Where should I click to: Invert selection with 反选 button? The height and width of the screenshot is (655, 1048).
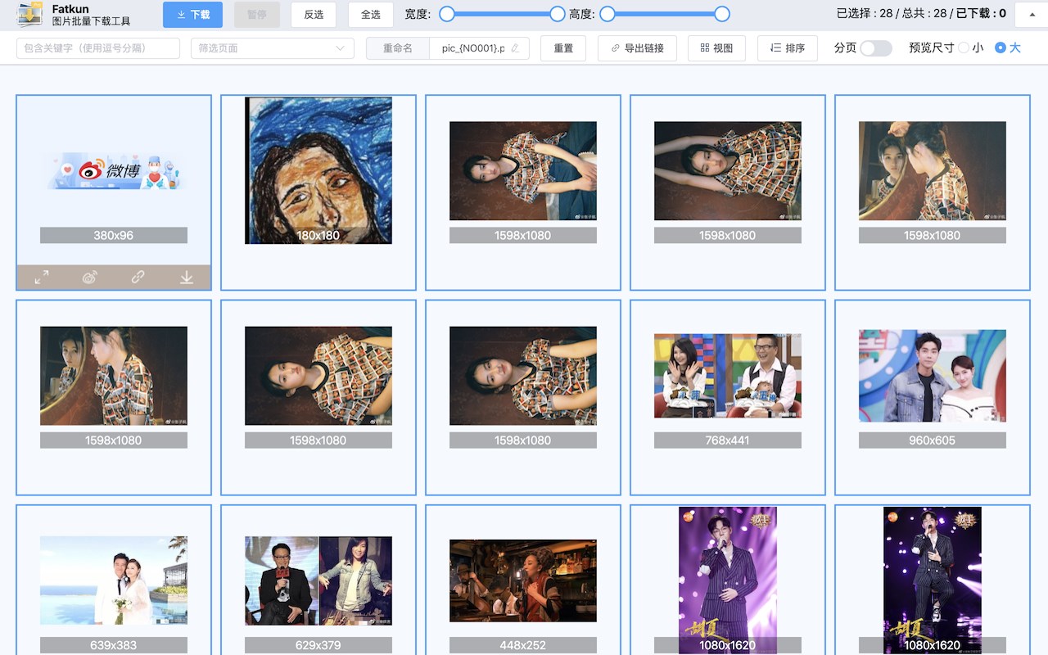[314, 15]
